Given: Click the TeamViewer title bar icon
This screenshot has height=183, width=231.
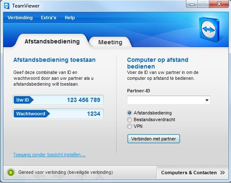Looking at the screenshot, I should tap(7, 6).
